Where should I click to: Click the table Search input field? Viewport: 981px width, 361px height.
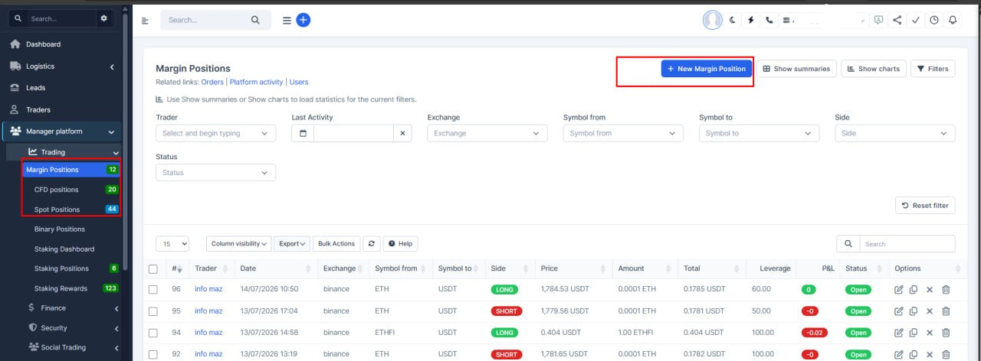(x=907, y=244)
